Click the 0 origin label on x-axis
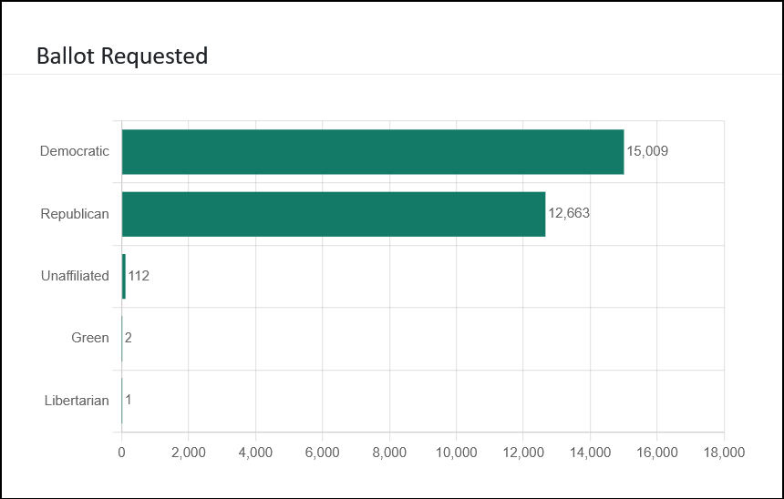 tap(121, 452)
